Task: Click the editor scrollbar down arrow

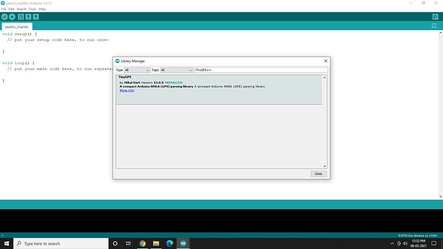Action: point(440,196)
